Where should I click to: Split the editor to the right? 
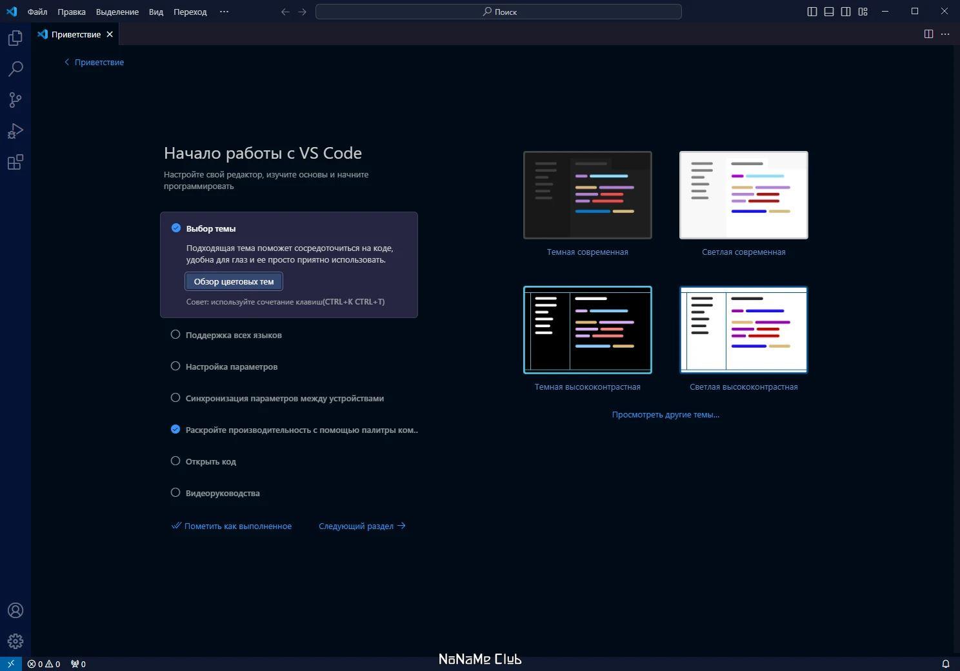[928, 34]
